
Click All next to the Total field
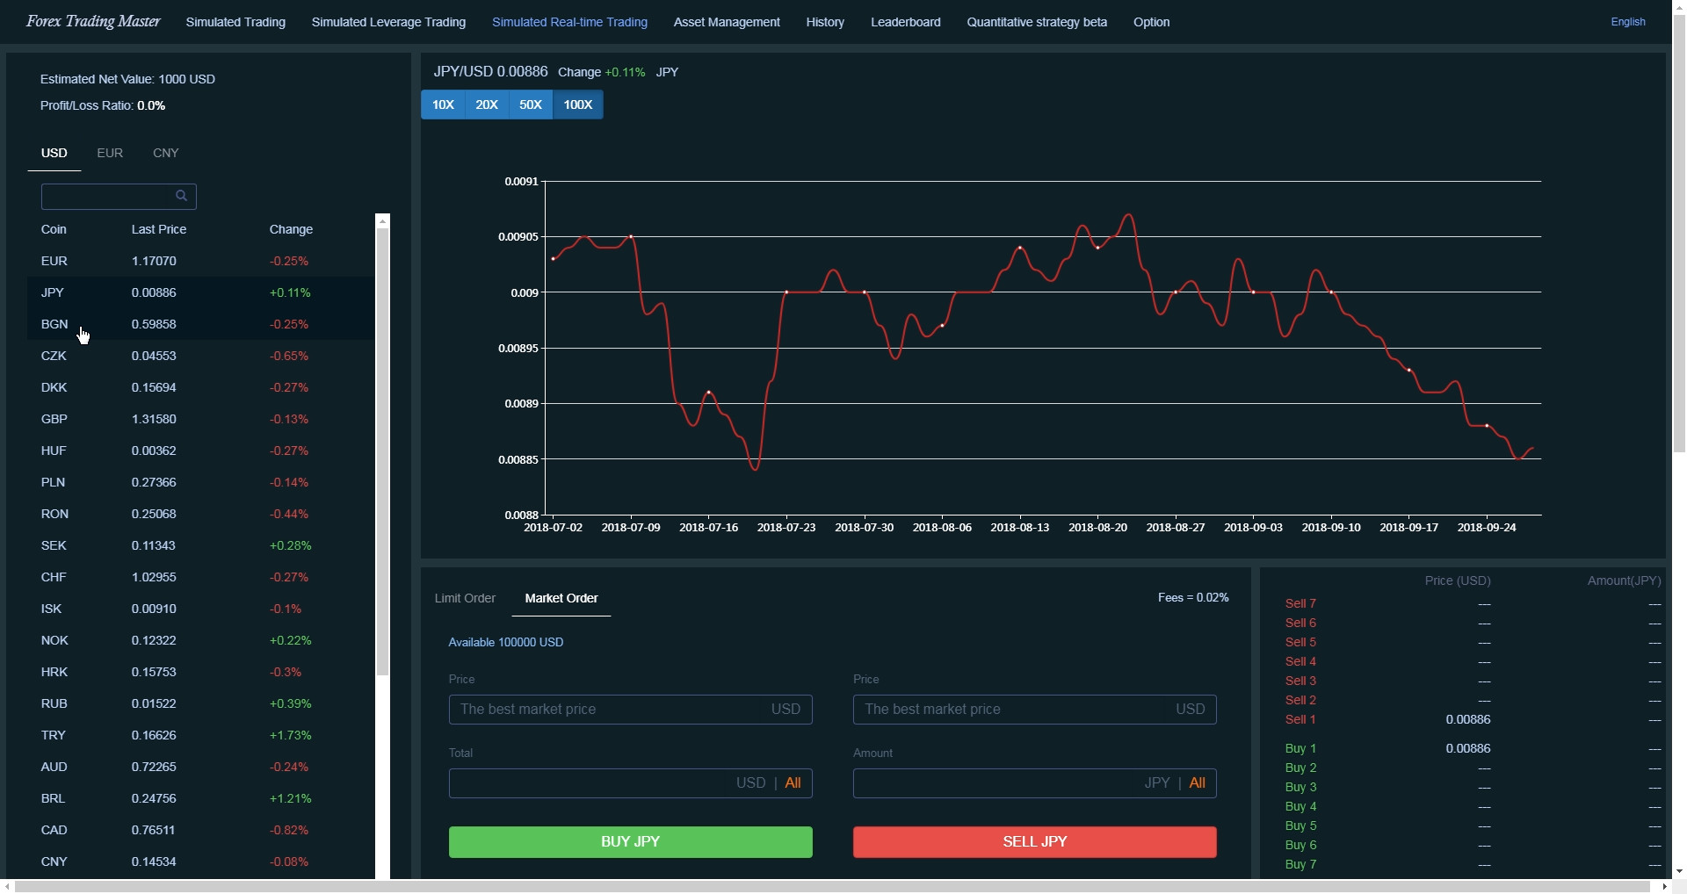click(793, 782)
